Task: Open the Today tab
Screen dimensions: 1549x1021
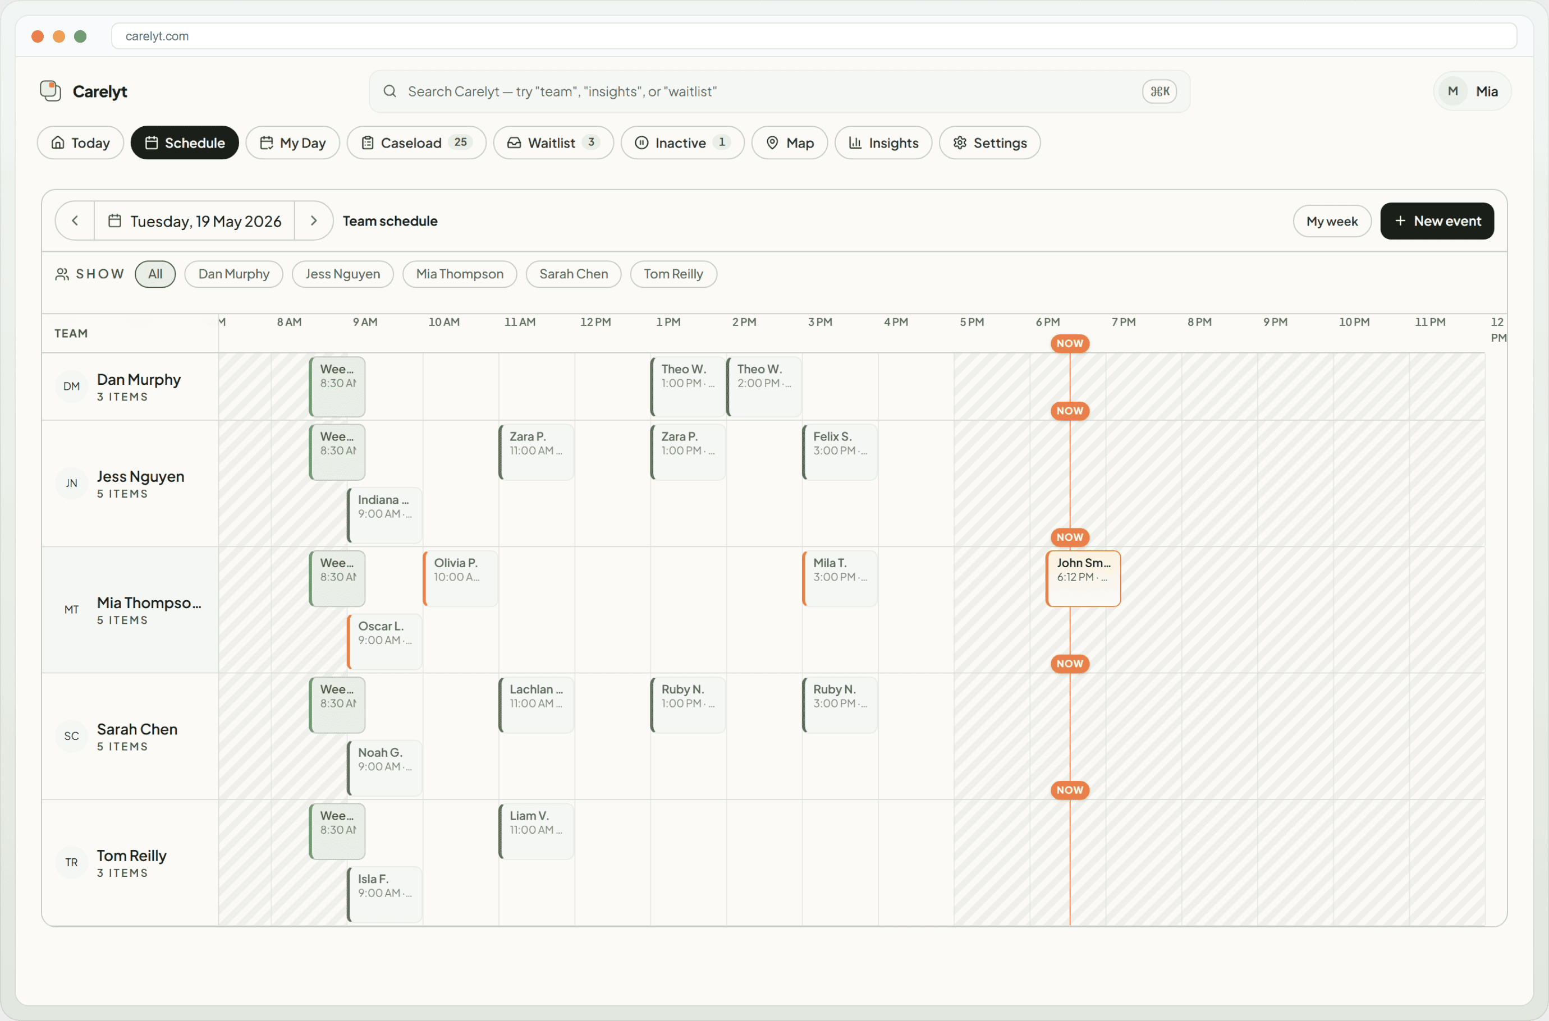Action: pos(80,142)
